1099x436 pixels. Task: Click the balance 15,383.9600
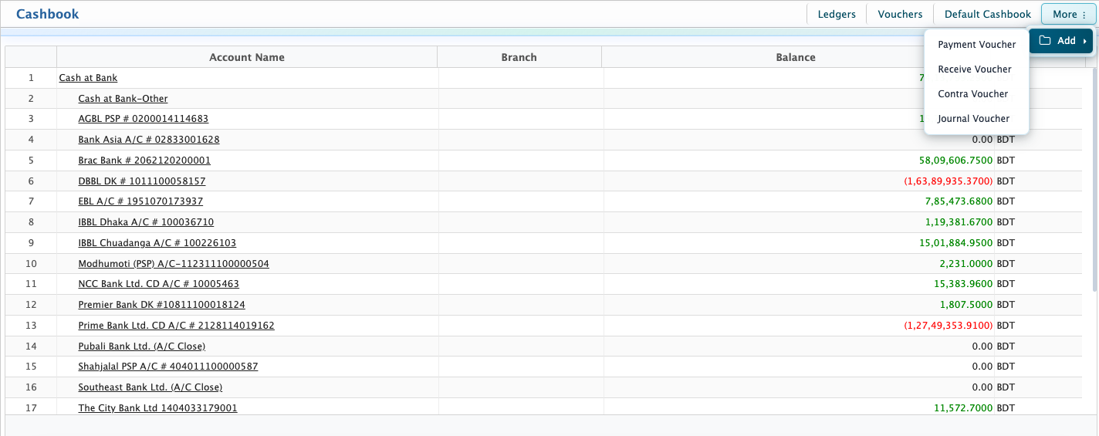tap(963, 284)
